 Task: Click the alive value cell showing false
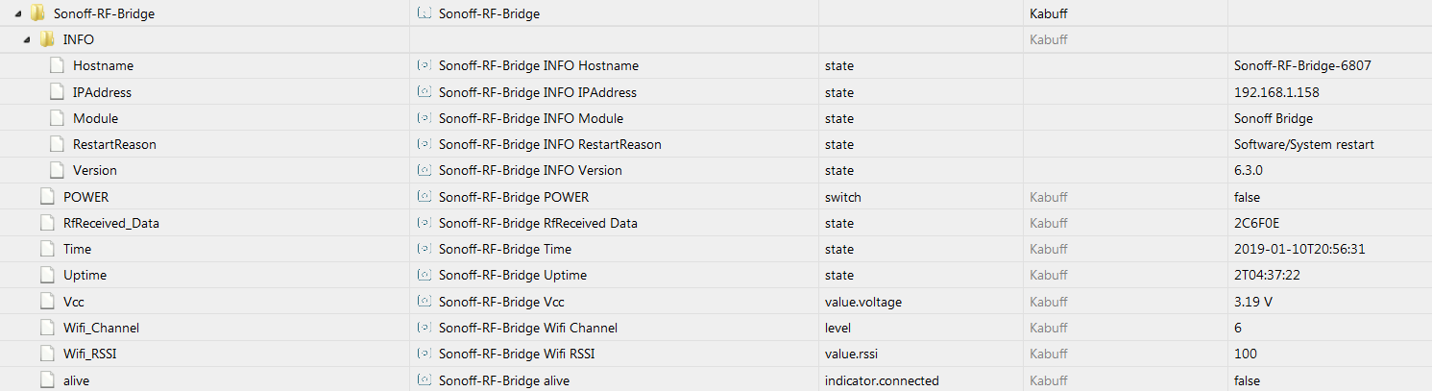pos(1249,380)
